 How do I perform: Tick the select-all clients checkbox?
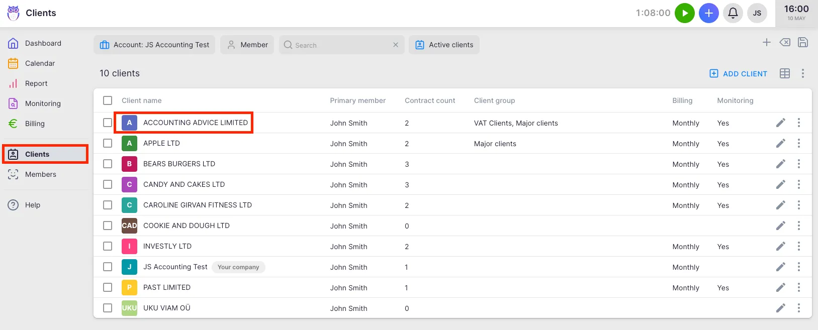tap(108, 100)
